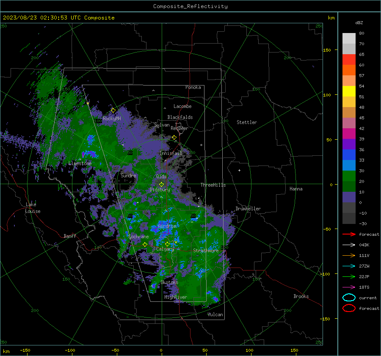Click the magenta 18TS arrow legend icon

tap(349, 287)
